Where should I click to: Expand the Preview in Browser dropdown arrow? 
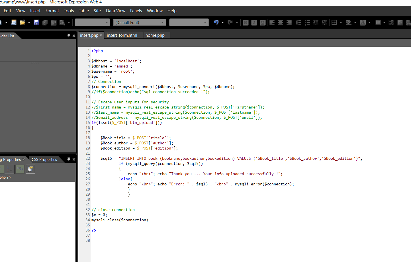69,22
